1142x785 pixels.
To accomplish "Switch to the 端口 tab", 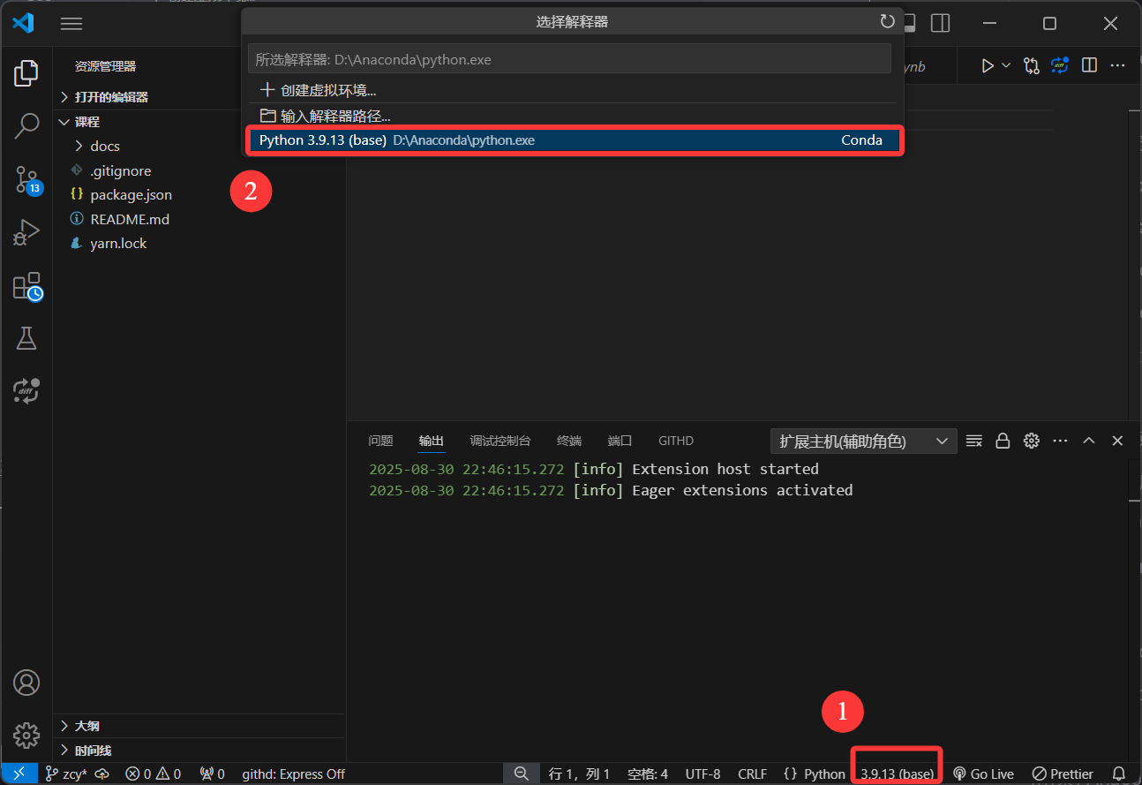I will coord(620,441).
